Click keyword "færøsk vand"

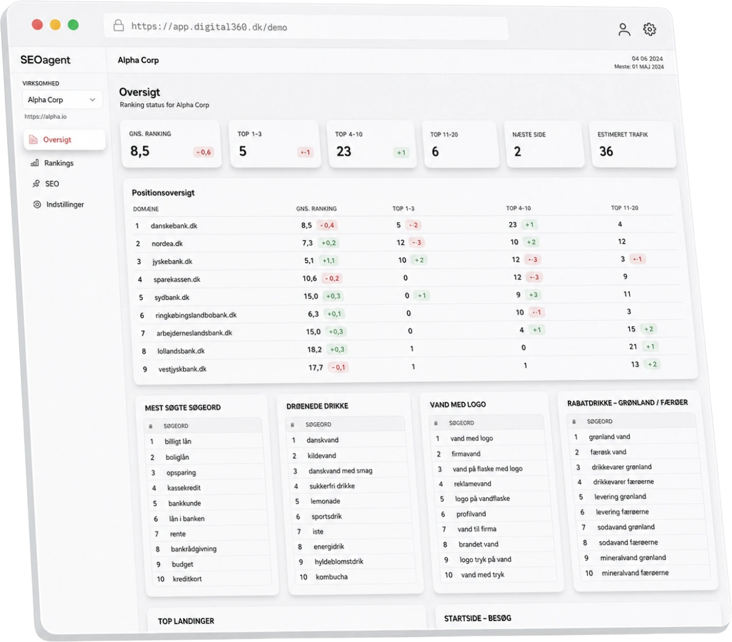[608, 452]
